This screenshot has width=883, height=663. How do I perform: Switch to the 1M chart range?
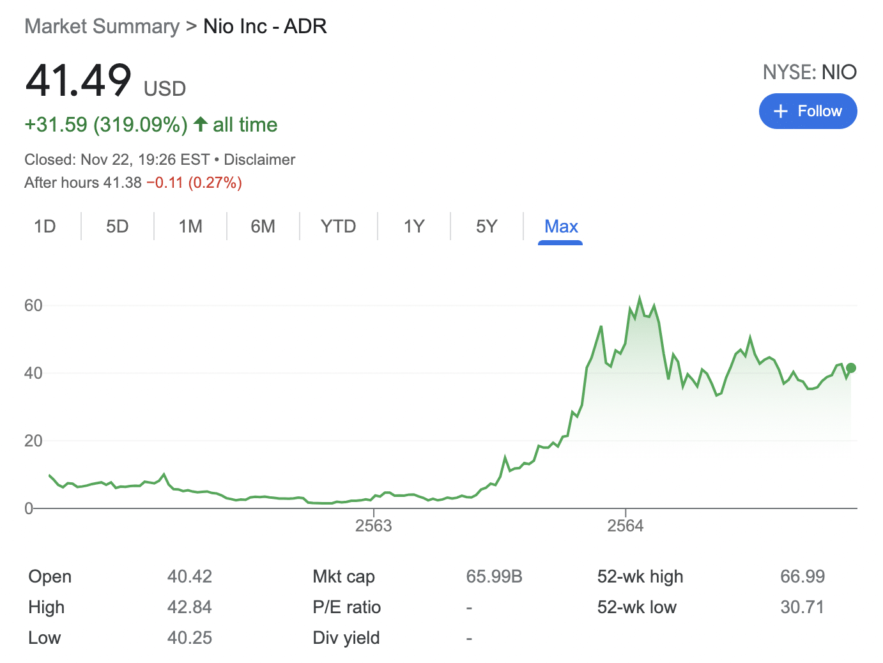click(x=190, y=226)
